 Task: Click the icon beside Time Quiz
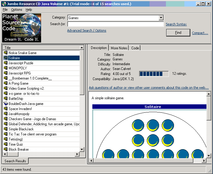click(x=6, y=144)
